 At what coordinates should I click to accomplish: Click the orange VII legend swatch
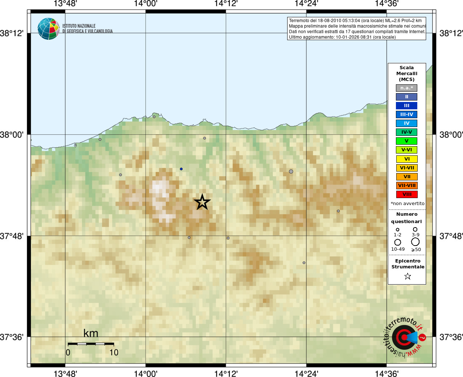407,177
